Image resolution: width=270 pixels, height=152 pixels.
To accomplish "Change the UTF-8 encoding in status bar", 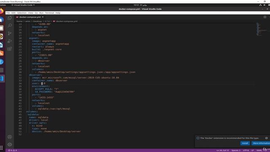I will pyautogui.click(x=246, y=150).
